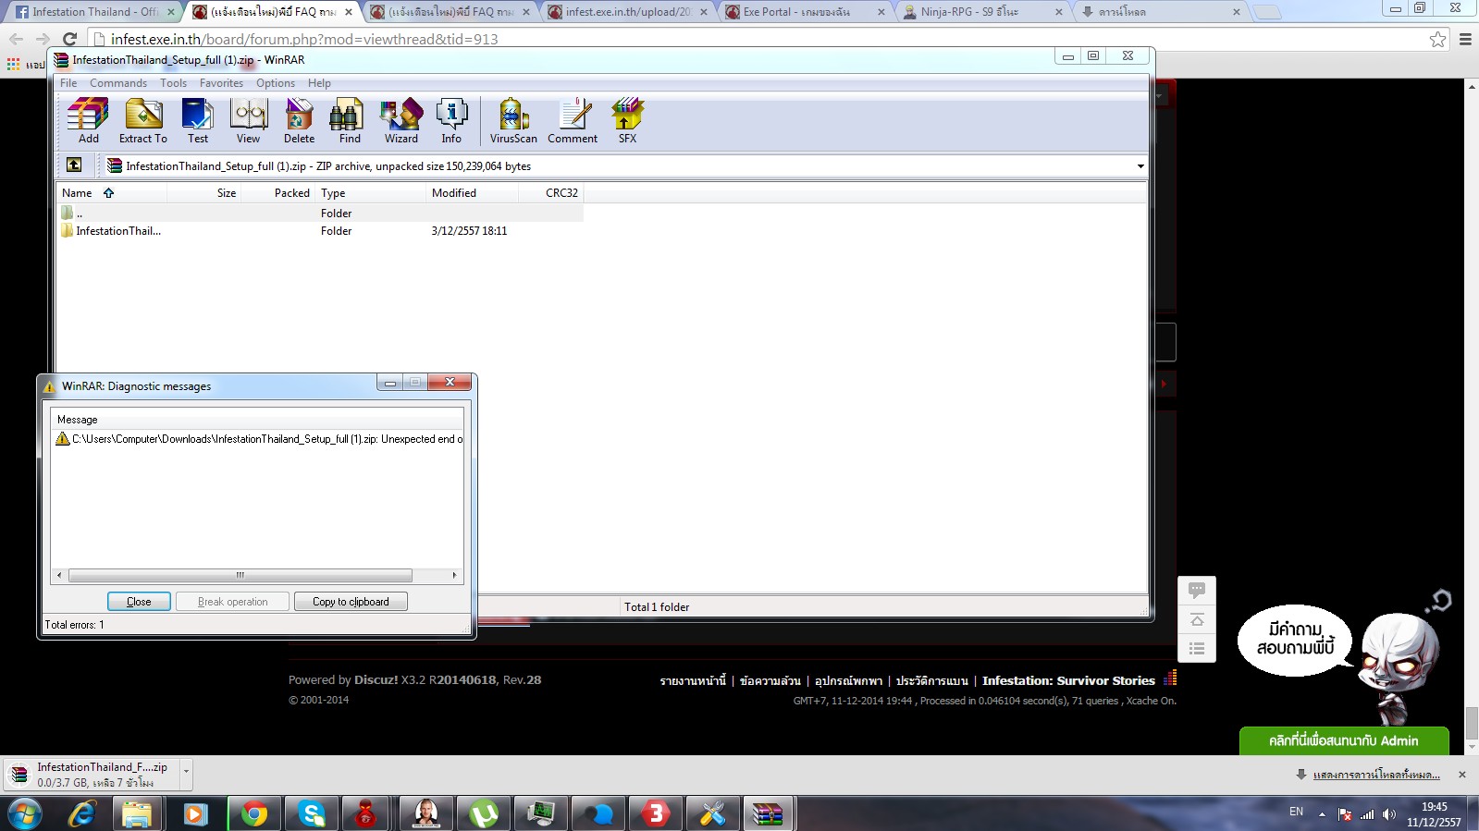Show hidden system tray icons

click(x=1322, y=814)
